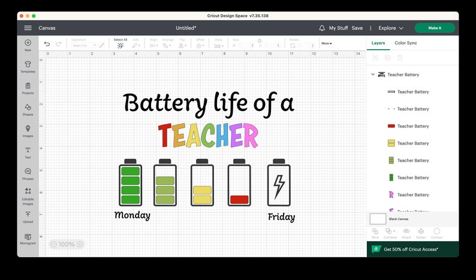Click the Rotate icon in toolbar
This screenshot has height=280, width=476.
293,46
